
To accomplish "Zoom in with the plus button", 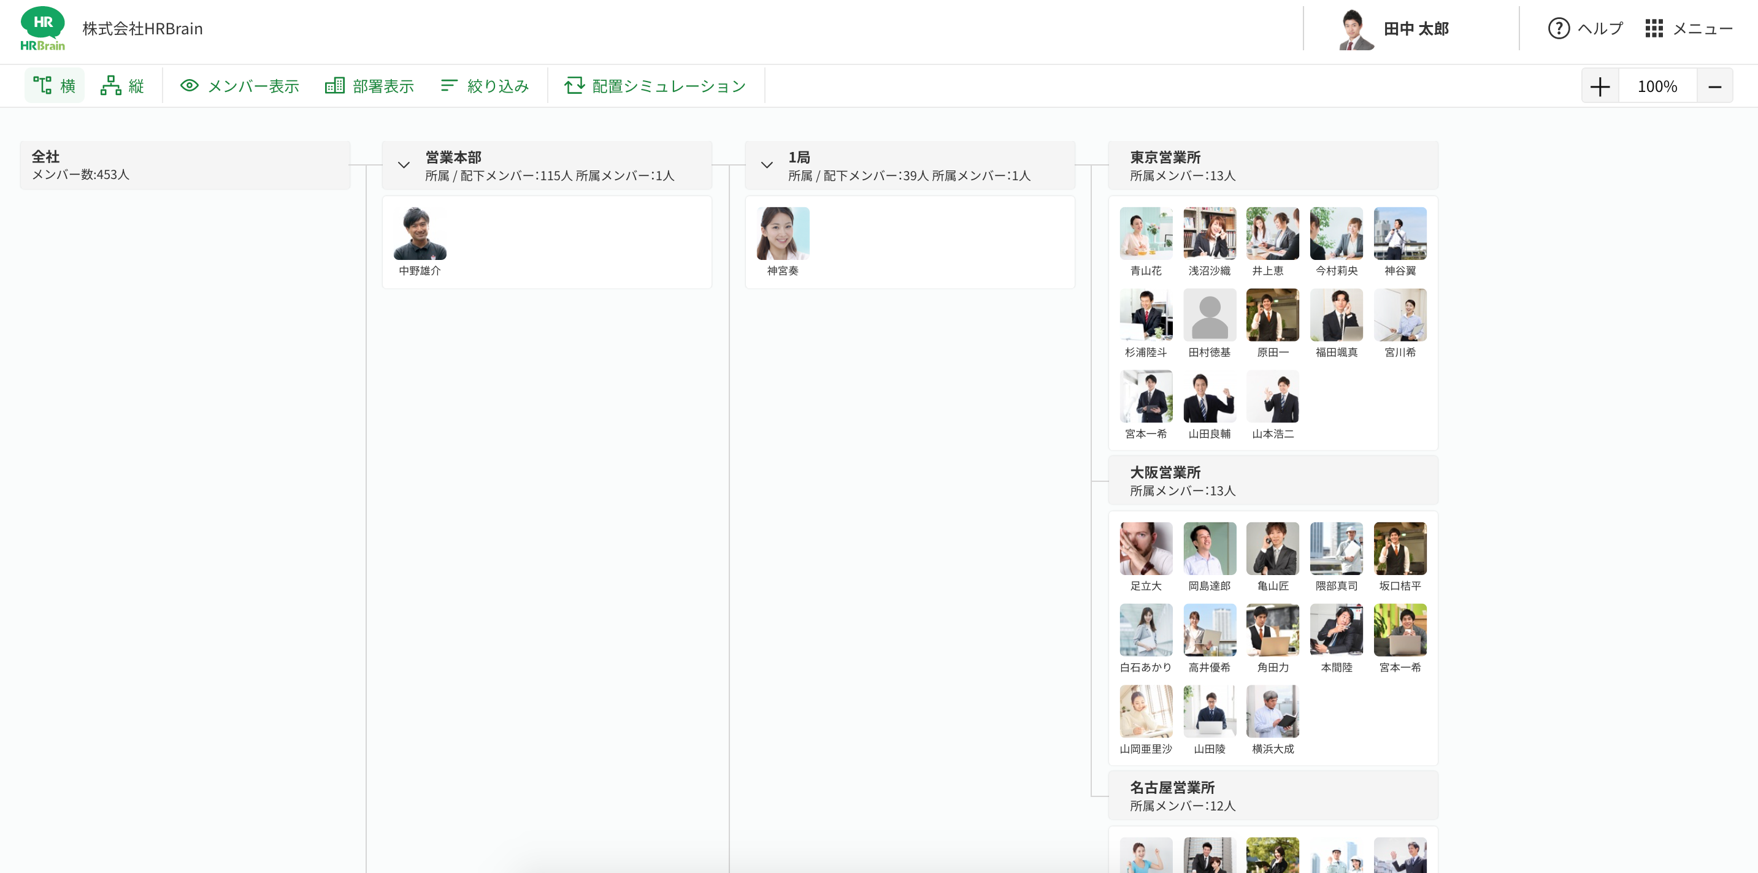I will (x=1600, y=86).
